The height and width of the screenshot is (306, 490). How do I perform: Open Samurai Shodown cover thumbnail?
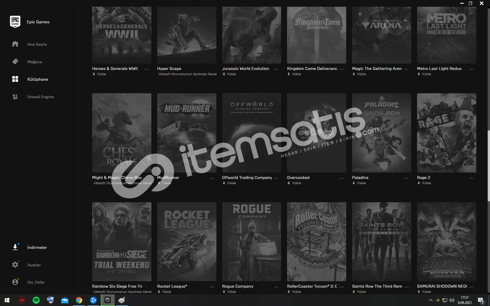447,242
